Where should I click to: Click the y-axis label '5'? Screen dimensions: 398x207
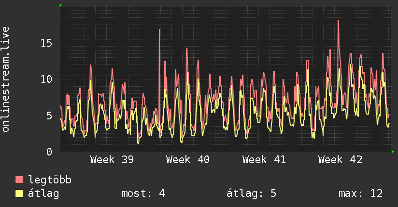(x=49, y=116)
